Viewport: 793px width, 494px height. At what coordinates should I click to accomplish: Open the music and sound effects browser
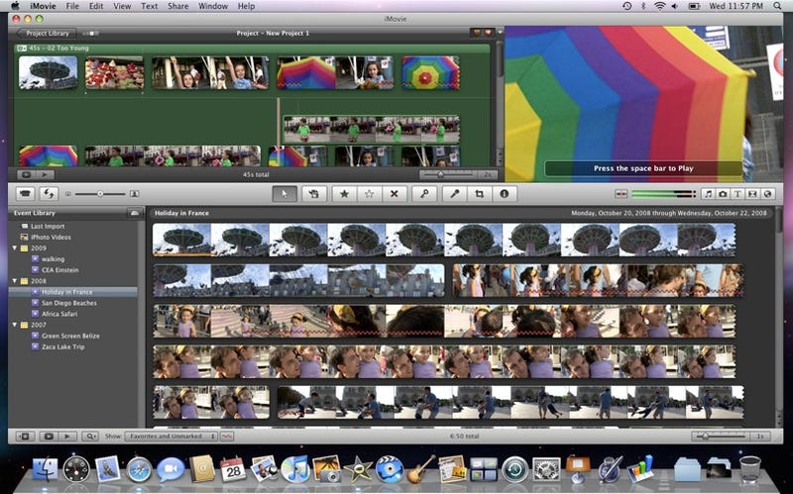(709, 194)
